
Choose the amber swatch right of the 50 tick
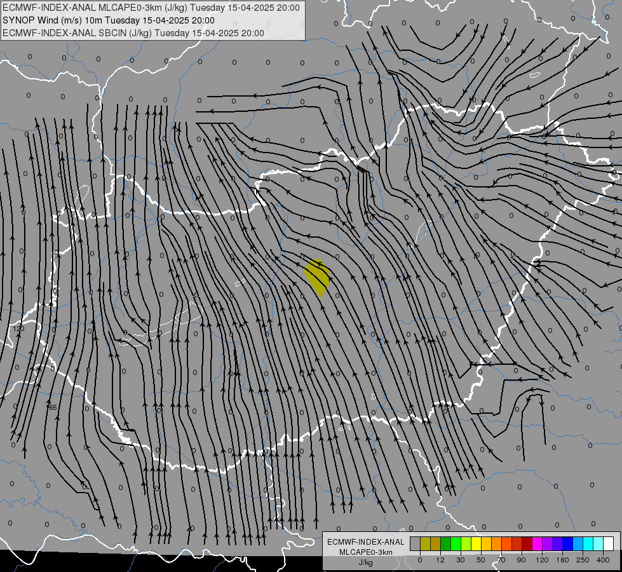486,544
